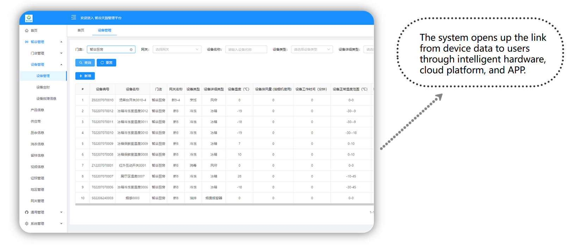567x246 pixels.
Task: Clear the 门店 field using the circular x icon
Action: point(131,50)
